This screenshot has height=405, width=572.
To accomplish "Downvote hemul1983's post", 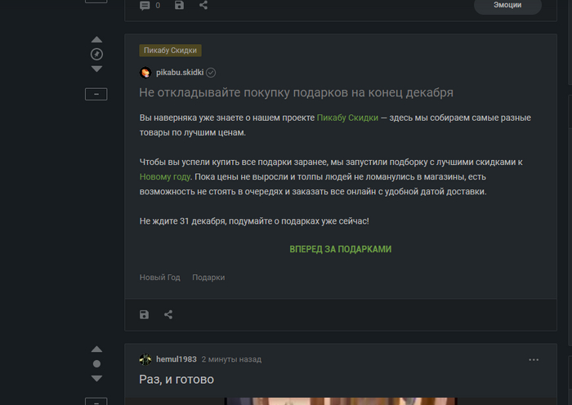I will (96, 378).
